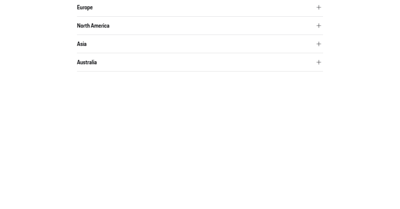Click the plus icon beside North America
This screenshot has height=209, width=400.
[x=319, y=26]
